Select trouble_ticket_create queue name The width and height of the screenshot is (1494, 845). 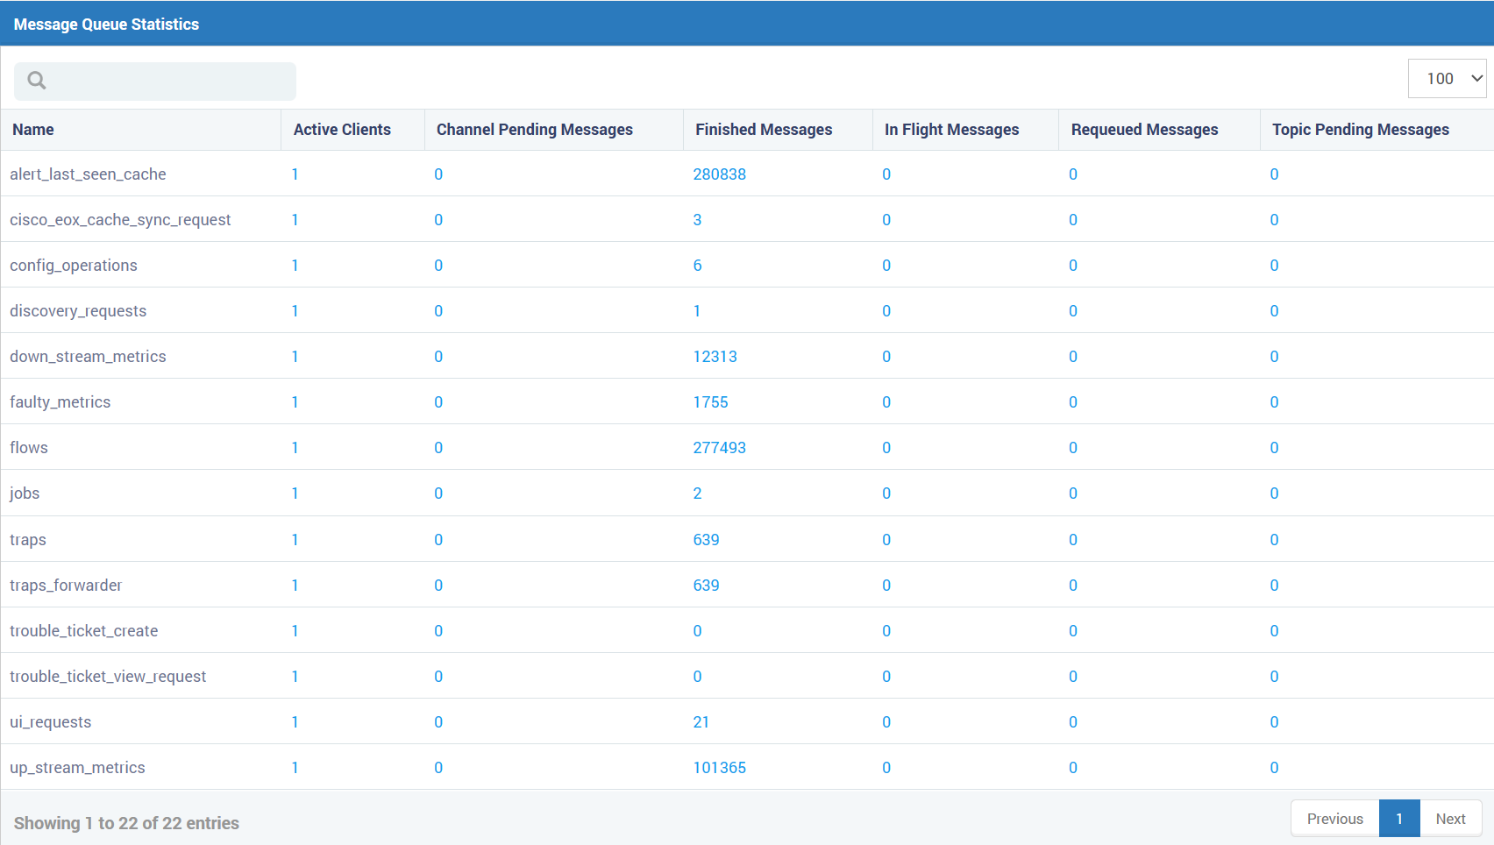coord(84,631)
